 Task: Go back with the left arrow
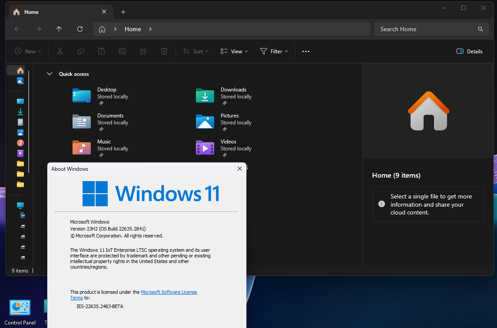(x=17, y=29)
